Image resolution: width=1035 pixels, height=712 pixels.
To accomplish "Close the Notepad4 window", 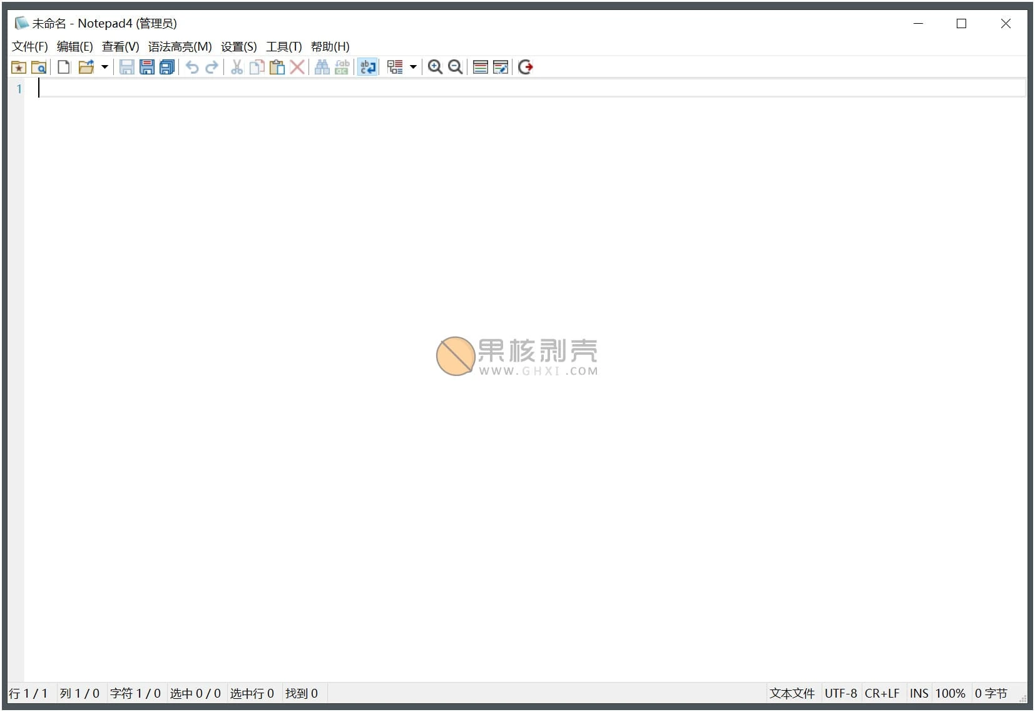I will coord(1006,24).
